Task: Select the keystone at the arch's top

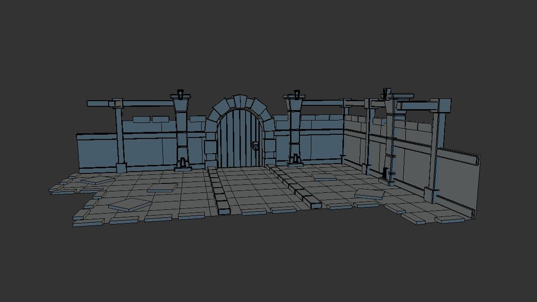Action: [240, 101]
